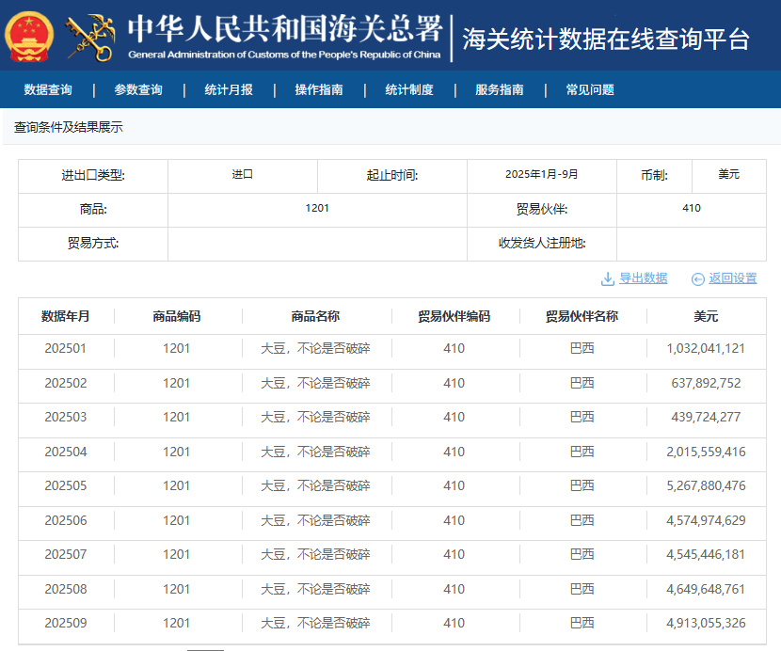
Task: Click the national emblem logo icon
Action: pyautogui.click(x=29, y=35)
